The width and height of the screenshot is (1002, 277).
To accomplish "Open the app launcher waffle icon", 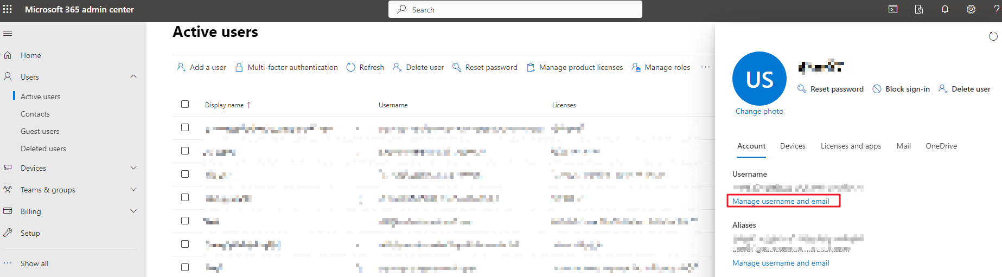I will coord(8,9).
